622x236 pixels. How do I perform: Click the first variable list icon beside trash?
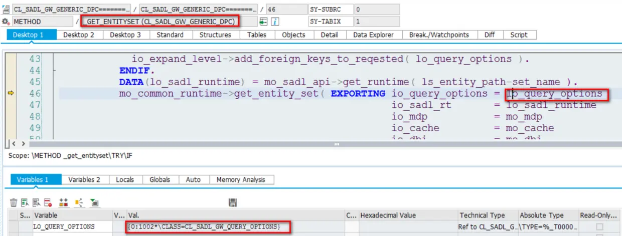(x=25, y=202)
